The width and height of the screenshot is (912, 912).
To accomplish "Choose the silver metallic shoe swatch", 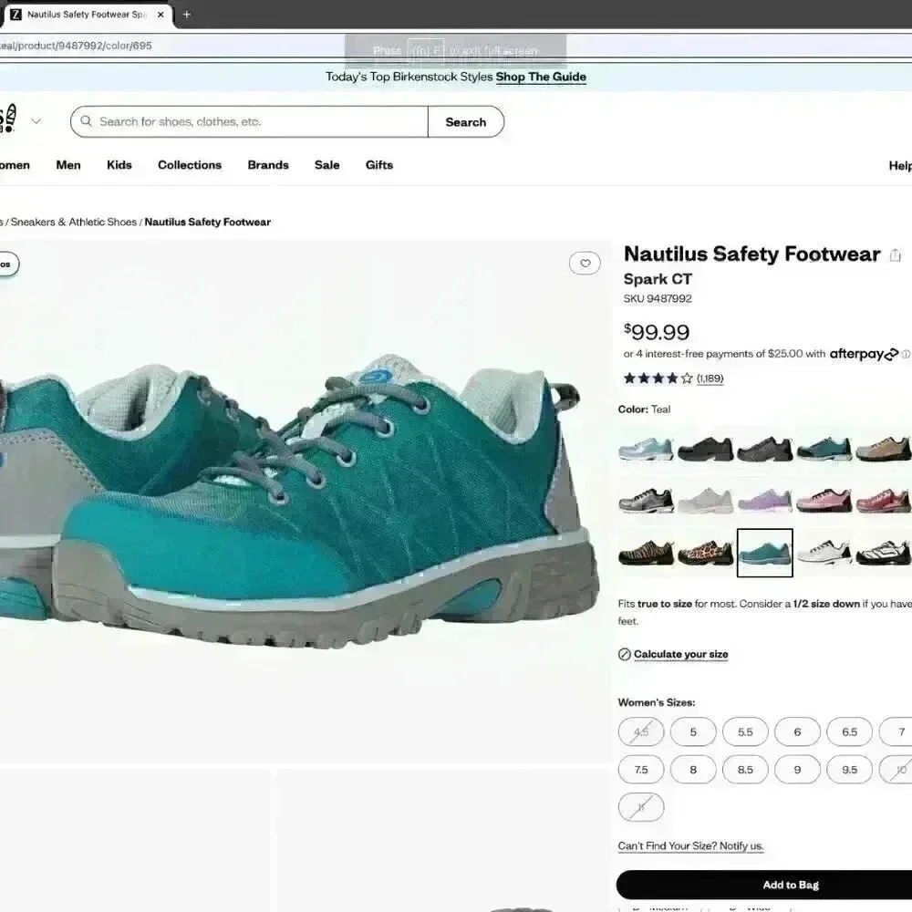I will coord(647,500).
